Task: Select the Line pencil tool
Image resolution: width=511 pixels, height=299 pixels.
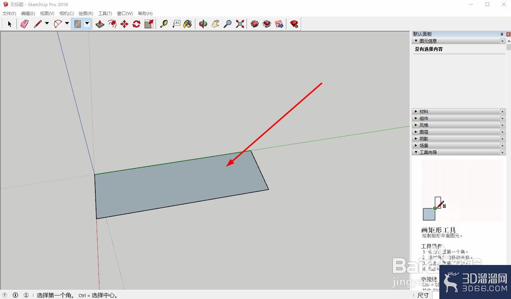Action: pyautogui.click(x=38, y=24)
